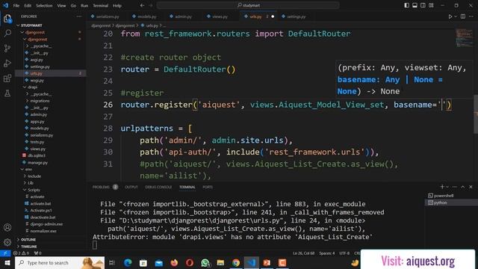Screen dimensions: 478x269
Task: Collapse the drapi folder
Action: [32, 87]
